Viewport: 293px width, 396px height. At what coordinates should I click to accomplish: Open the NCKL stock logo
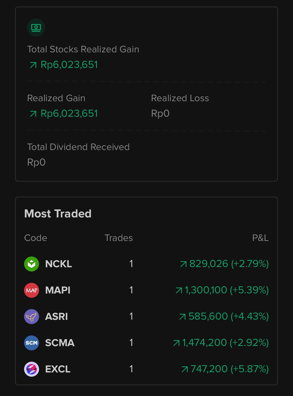(x=32, y=264)
